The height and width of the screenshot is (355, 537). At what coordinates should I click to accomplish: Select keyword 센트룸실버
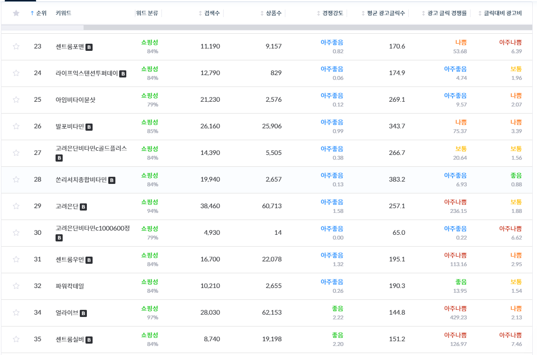coord(70,339)
